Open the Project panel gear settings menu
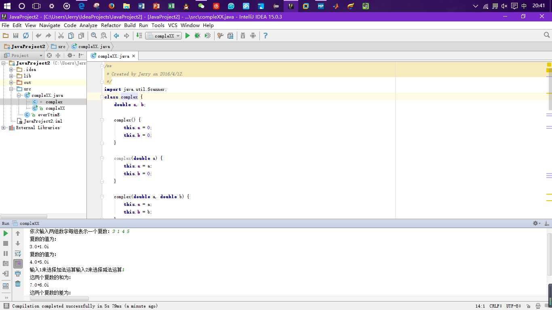Viewport: 552px width, 310px height. 71,55
